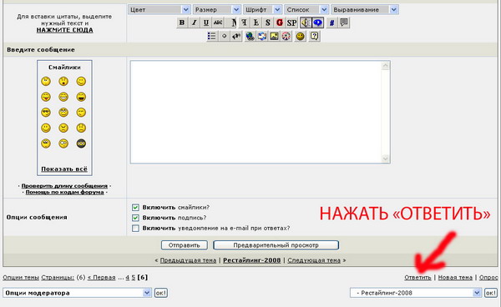Enable e-mail notification on replies checkbox
Viewport: 501px width, 307px height.
(135, 229)
